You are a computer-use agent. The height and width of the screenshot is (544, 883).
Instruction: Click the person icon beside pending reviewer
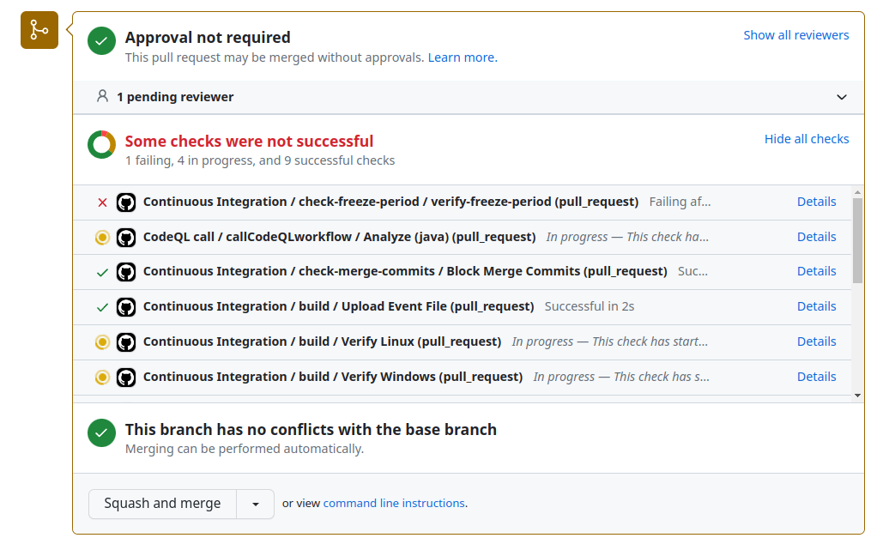102,96
